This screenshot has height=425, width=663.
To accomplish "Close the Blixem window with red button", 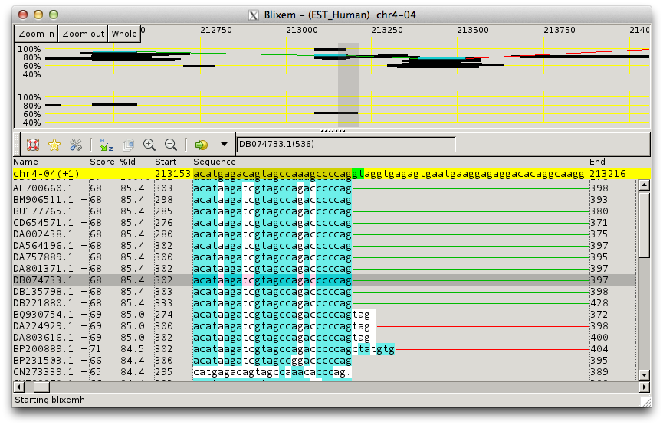I will point(23,15).
